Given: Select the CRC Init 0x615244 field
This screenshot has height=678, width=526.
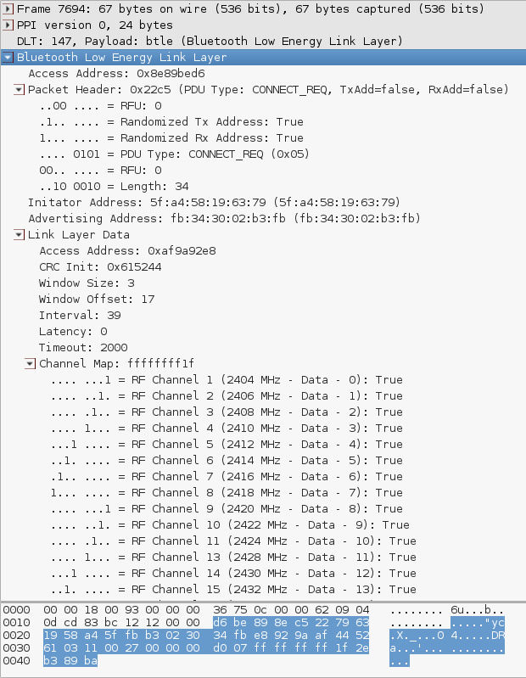Looking at the screenshot, I should tap(100, 266).
